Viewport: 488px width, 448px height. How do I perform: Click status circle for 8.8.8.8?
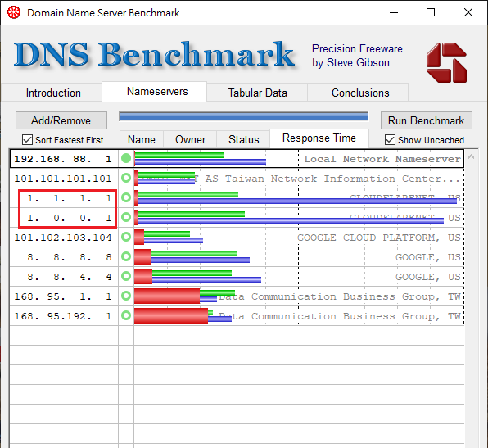(126, 256)
